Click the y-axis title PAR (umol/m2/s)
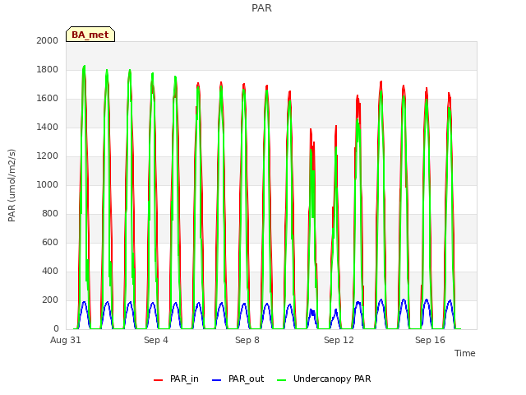The width and height of the screenshot is (526, 395). (12, 185)
